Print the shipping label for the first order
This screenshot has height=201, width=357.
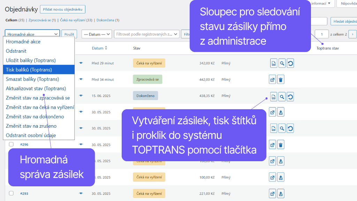pyautogui.click(x=273, y=63)
